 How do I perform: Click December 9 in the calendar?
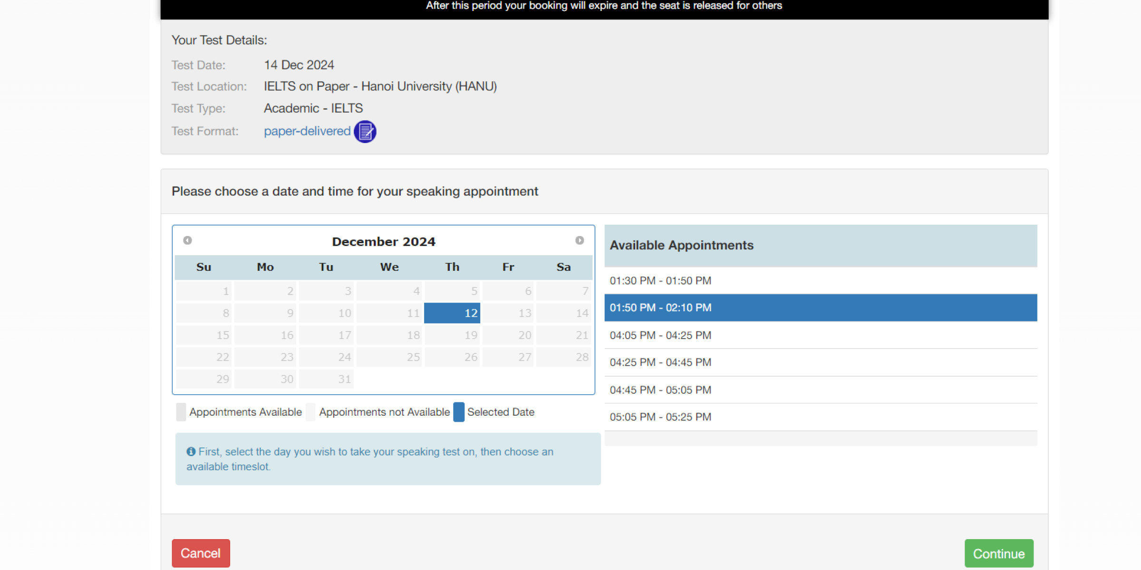point(265,313)
